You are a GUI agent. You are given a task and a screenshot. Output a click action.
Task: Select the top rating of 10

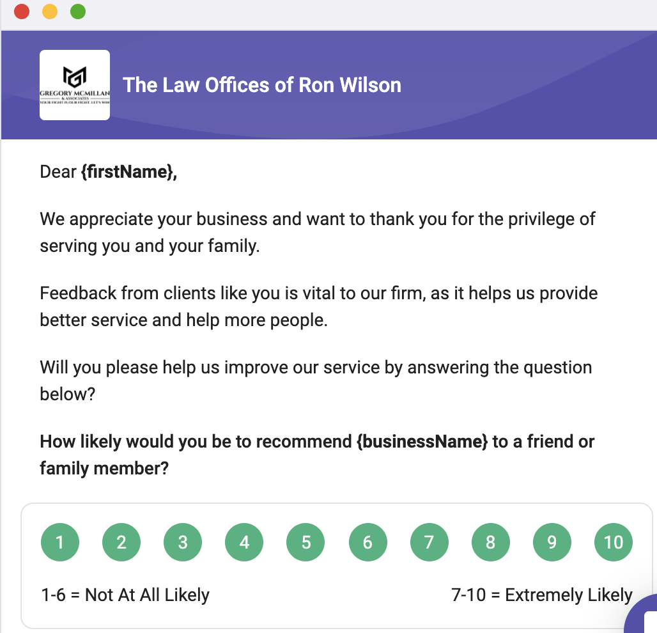613,542
